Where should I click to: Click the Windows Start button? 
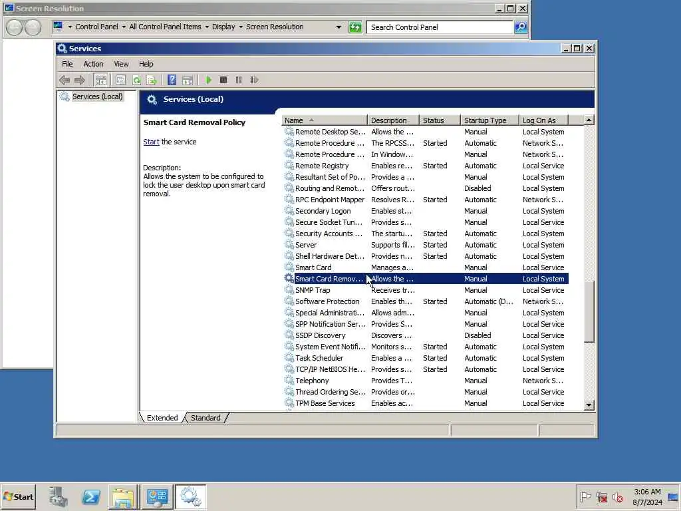[x=19, y=496]
